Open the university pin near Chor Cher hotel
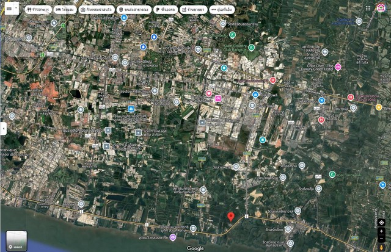Viewport: 391px width, 252px height. [324, 52]
